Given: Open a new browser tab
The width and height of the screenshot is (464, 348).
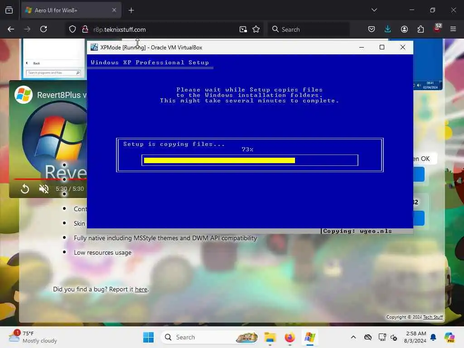Looking at the screenshot, I should pos(131,10).
